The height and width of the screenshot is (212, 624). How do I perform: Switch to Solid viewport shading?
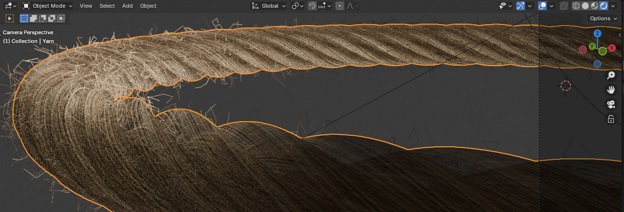585,6
